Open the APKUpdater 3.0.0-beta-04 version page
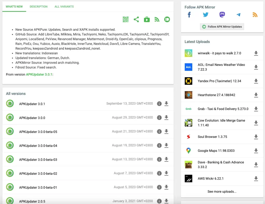Screen dimensions: 265x204 [x=38, y=146]
